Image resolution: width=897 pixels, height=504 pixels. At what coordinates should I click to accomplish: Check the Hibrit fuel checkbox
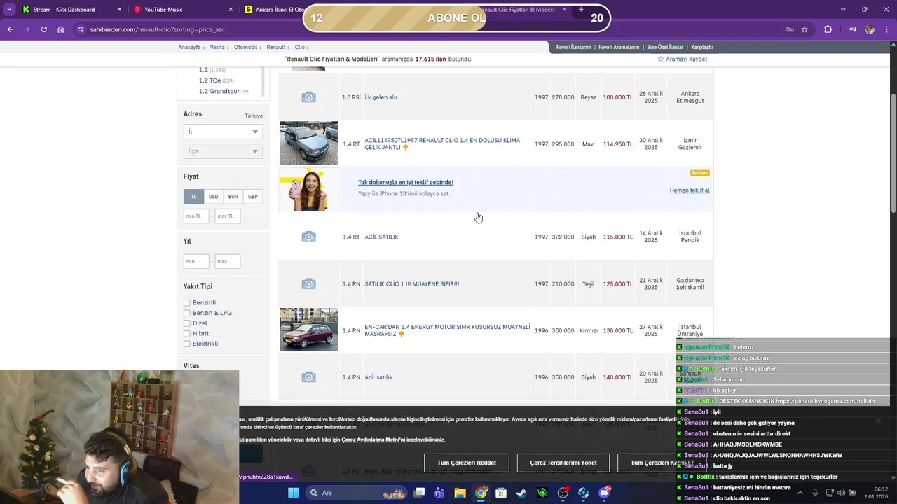pyautogui.click(x=186, y=334)
